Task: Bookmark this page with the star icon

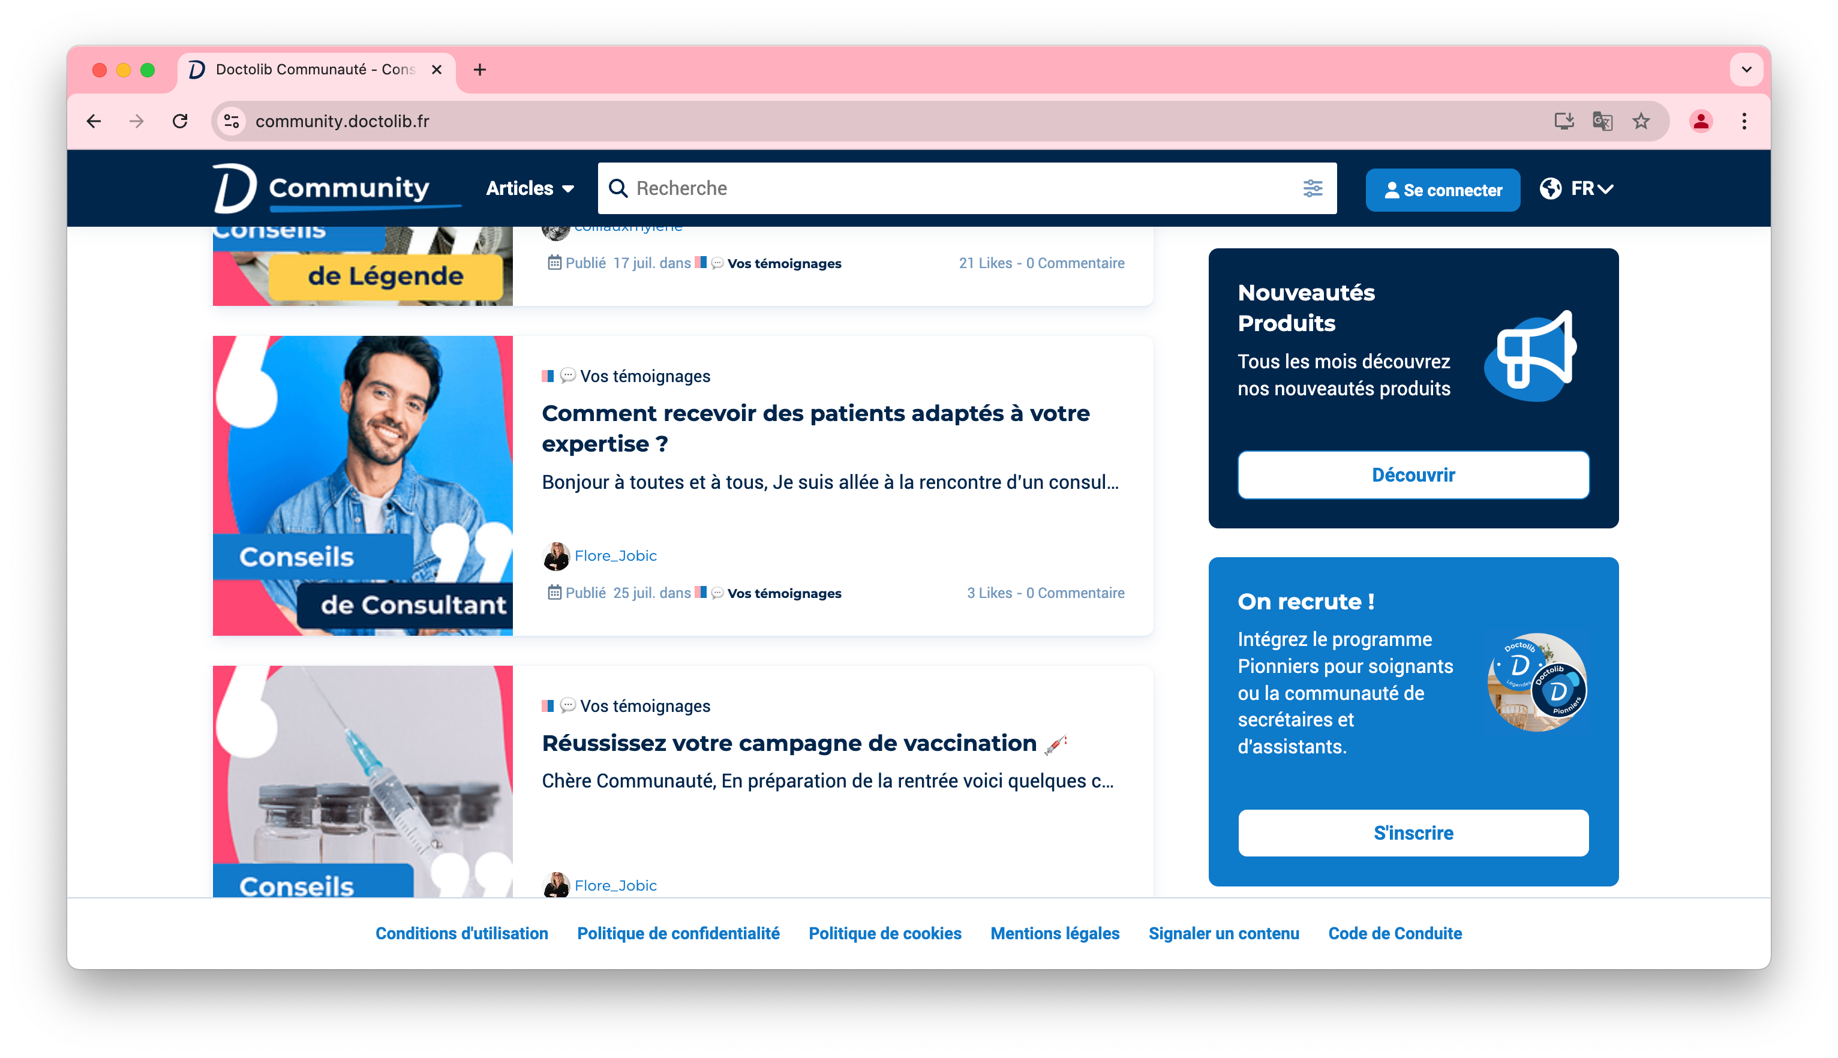Action: coord(1640,121)
